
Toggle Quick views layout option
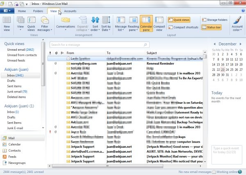pos(179,20)
